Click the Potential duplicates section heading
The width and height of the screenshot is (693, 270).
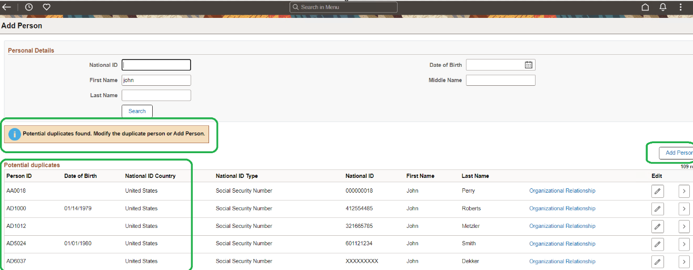(x=32, y=165)
